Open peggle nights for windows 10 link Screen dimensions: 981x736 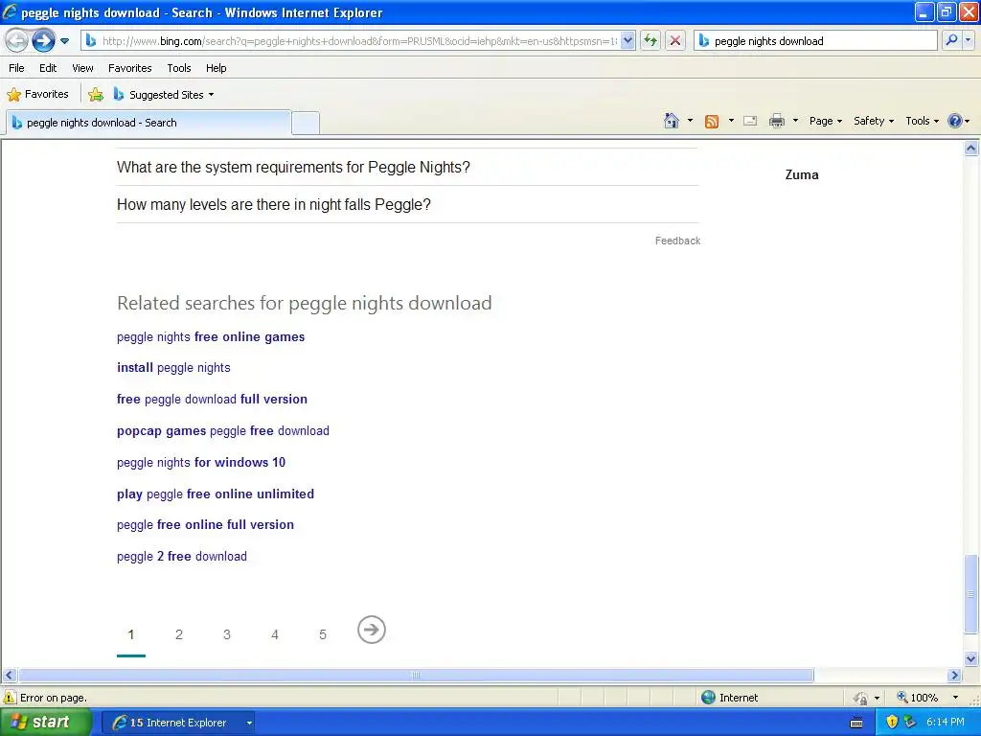point(201,463)
